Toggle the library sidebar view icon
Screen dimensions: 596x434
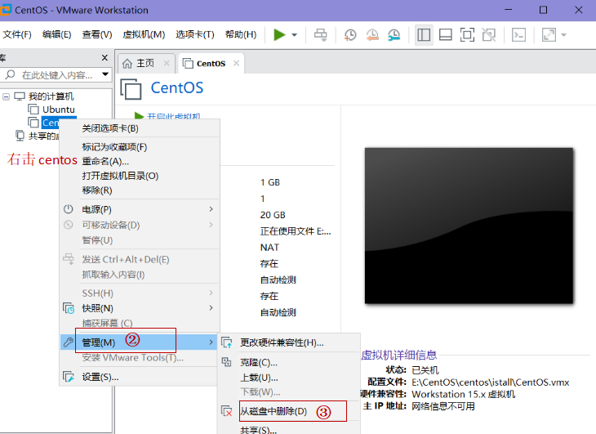coord(424,34)
